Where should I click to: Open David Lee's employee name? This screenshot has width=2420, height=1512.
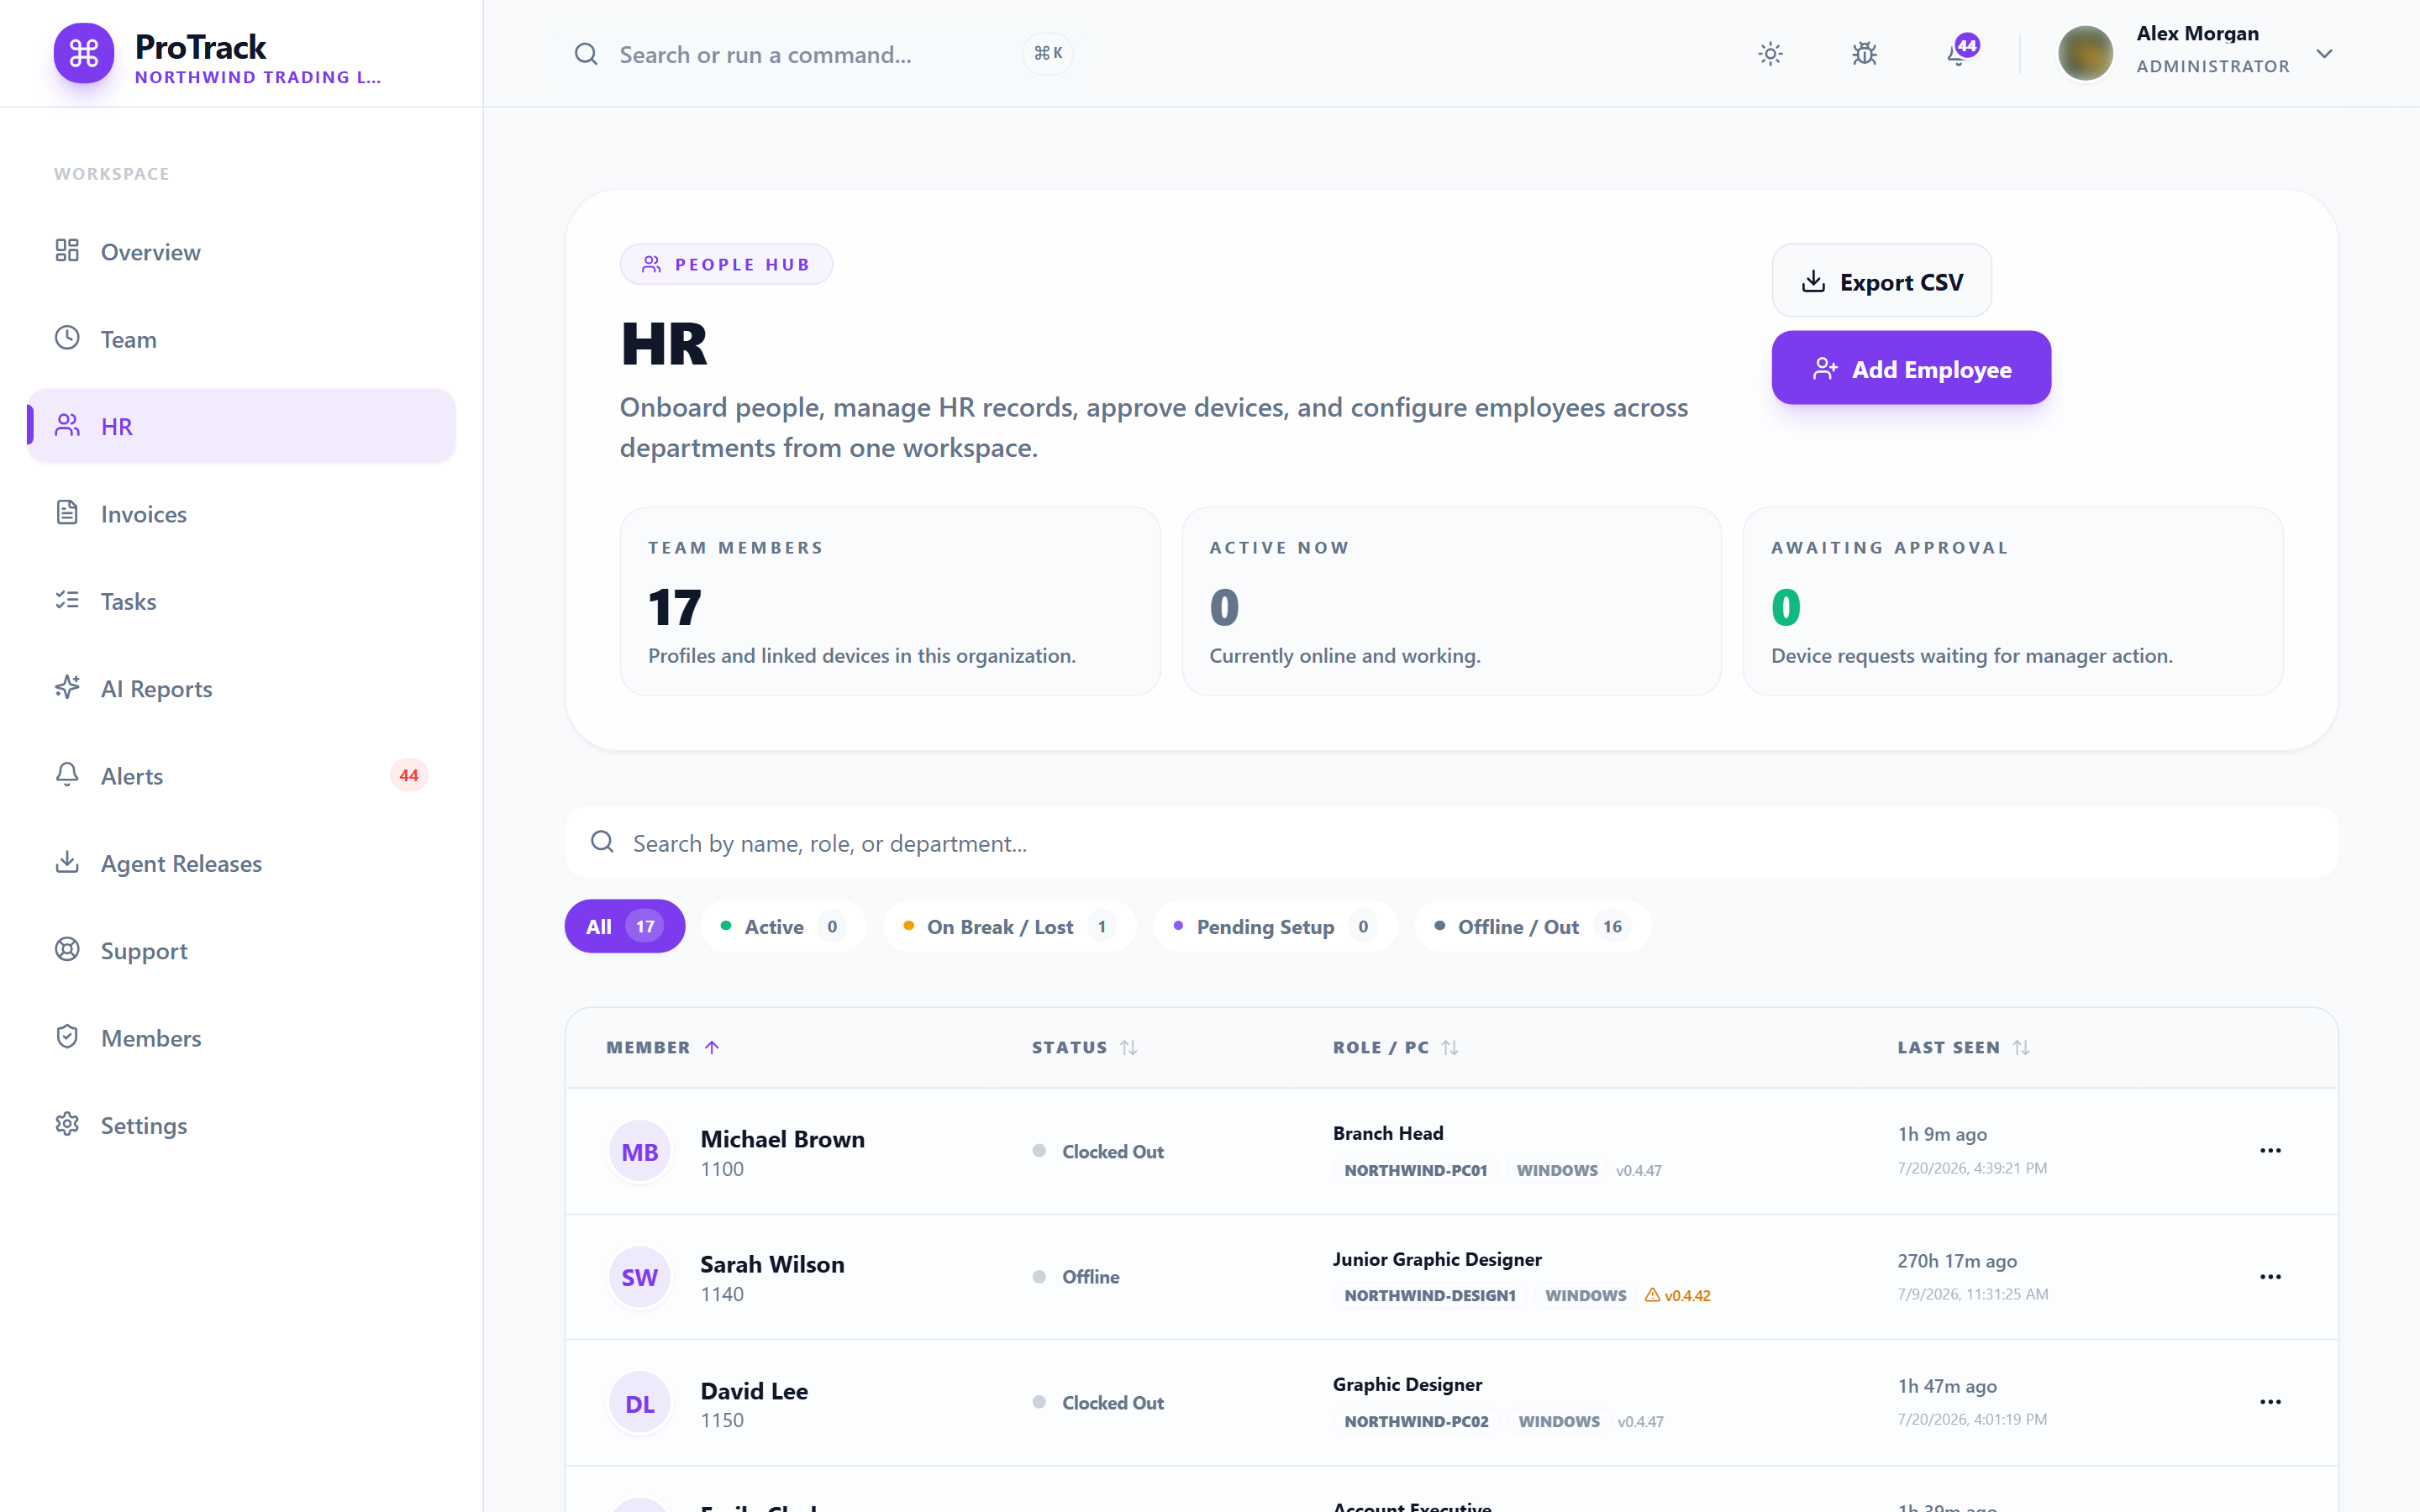(x=754, y=1390)
